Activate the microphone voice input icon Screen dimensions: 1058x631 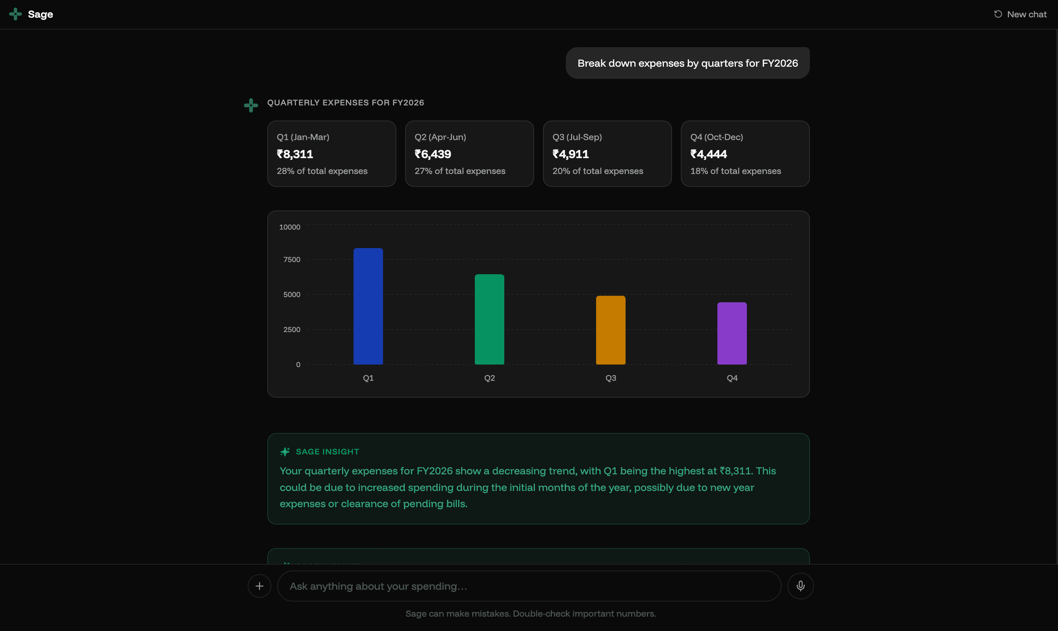tap(800, 586)
